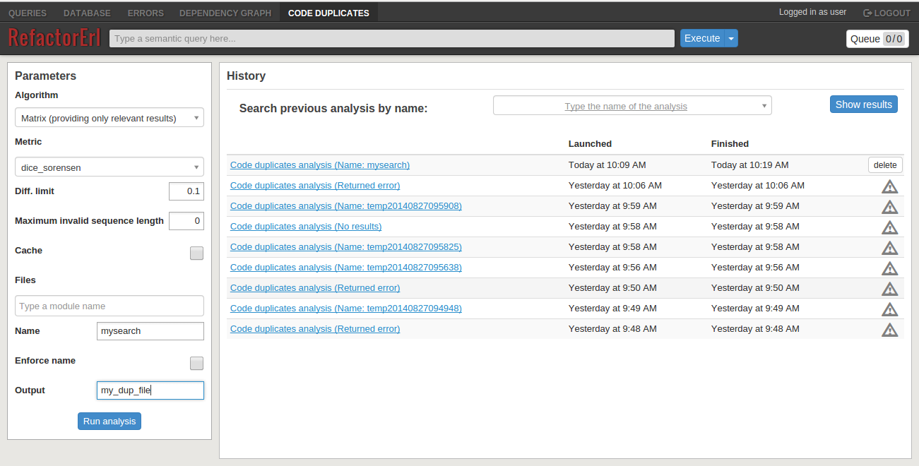Click the RefactorErl logo

click(54, 37)
